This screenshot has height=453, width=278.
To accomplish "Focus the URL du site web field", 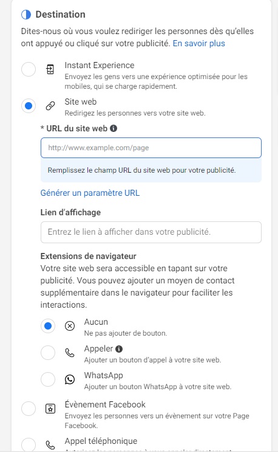I will pos(151,148).
